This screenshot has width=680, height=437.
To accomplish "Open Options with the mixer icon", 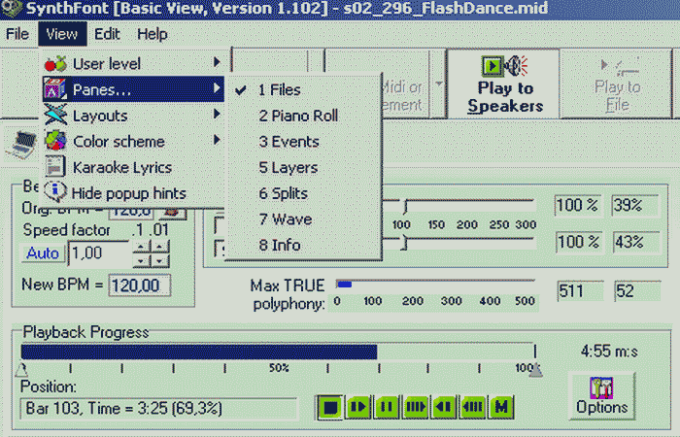I will tap(601, 395).
